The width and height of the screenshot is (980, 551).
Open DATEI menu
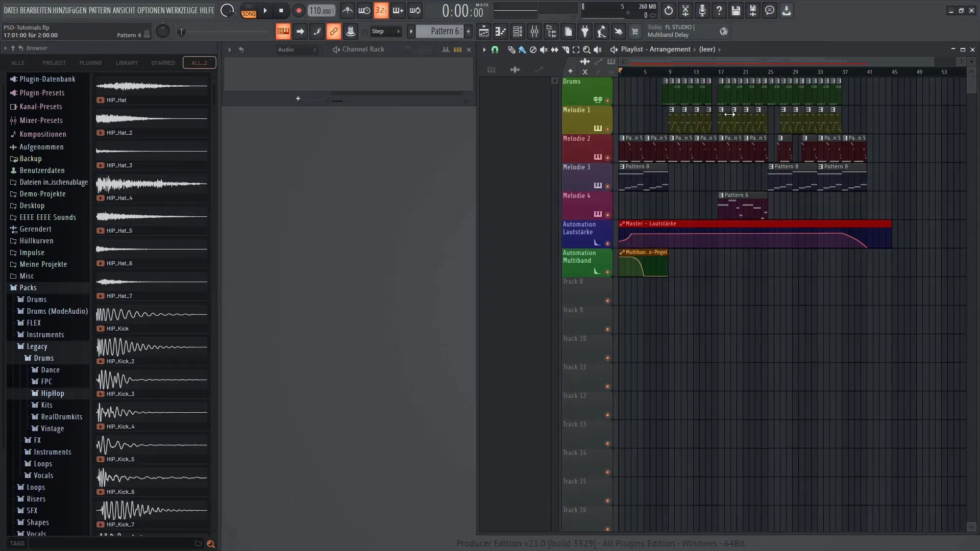coord(11,10)
